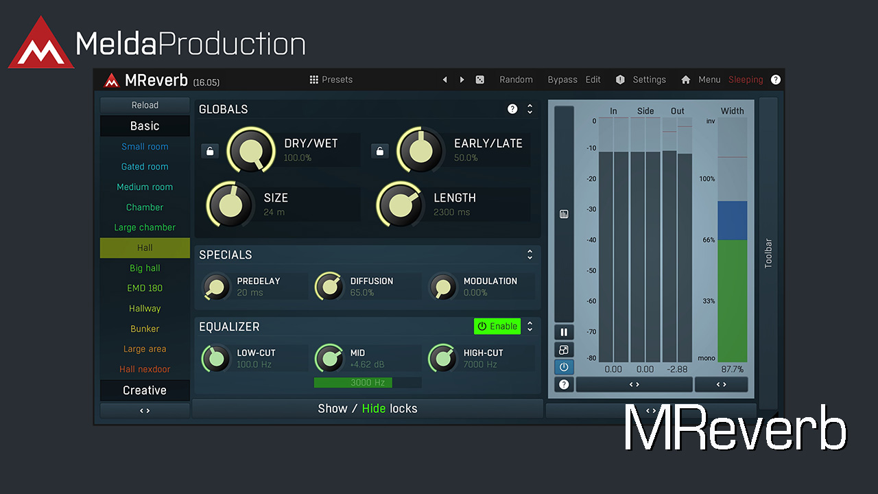
Task: Select the Big hall preset
Action: click(x=145, y=268)
